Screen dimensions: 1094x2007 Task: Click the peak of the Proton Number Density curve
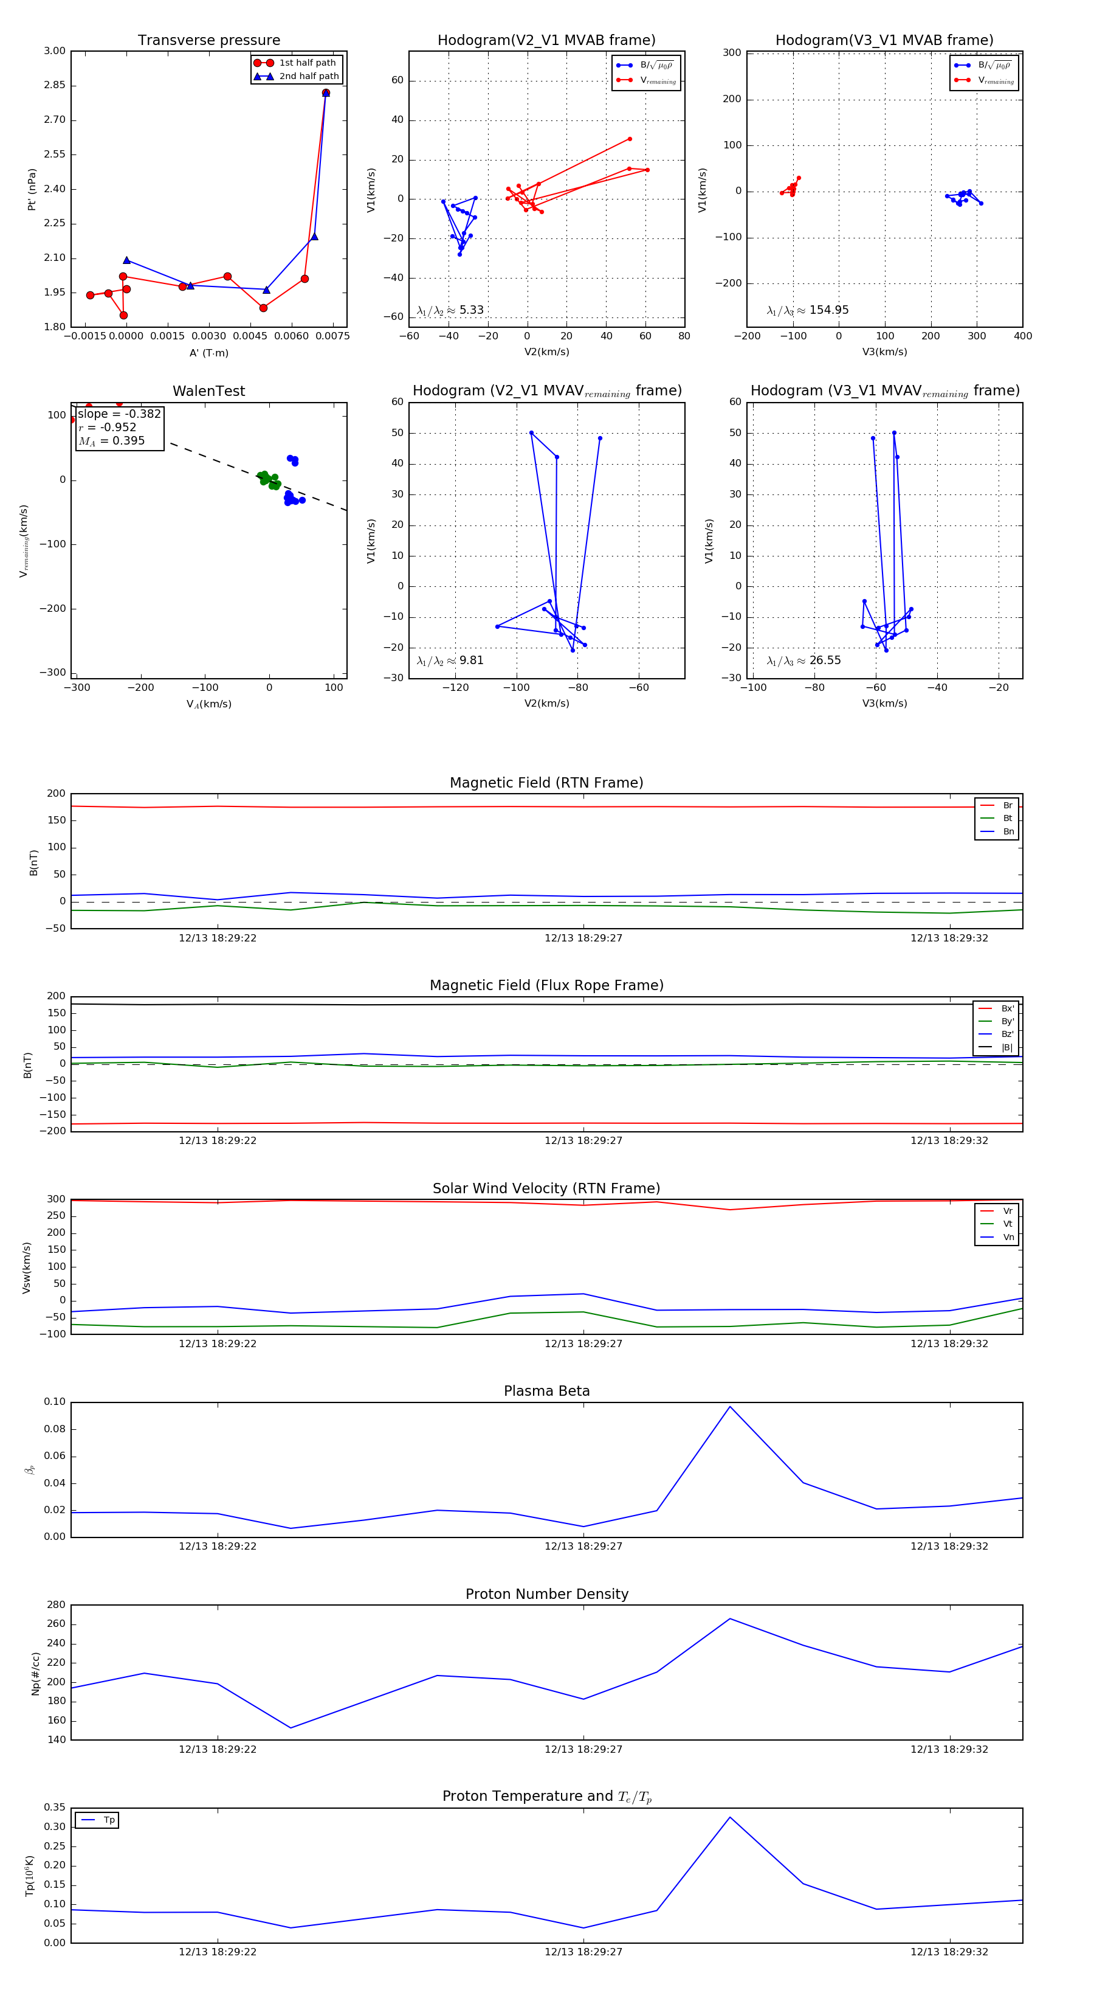(x=729, y=1619)
